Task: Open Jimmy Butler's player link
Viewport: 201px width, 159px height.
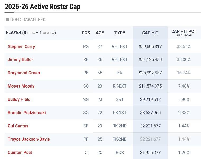Action: click(20, 60)
